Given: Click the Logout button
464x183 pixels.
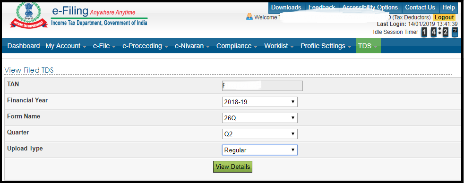Looking at the screenshot, I should pos(444,17).
